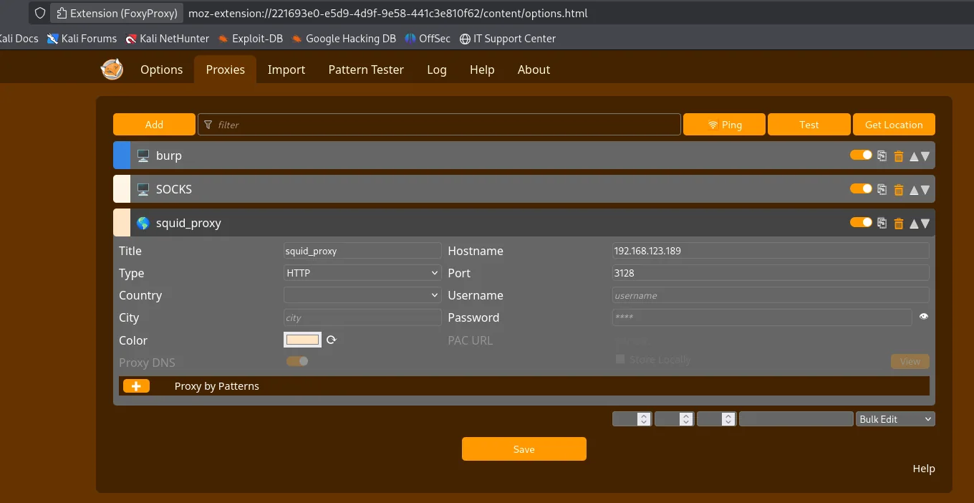Disable the burp proxy toggle
974x503 pixels.
point(861,155)
